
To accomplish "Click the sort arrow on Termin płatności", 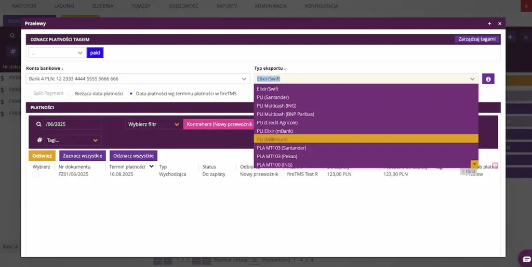I will pos(151,167).
